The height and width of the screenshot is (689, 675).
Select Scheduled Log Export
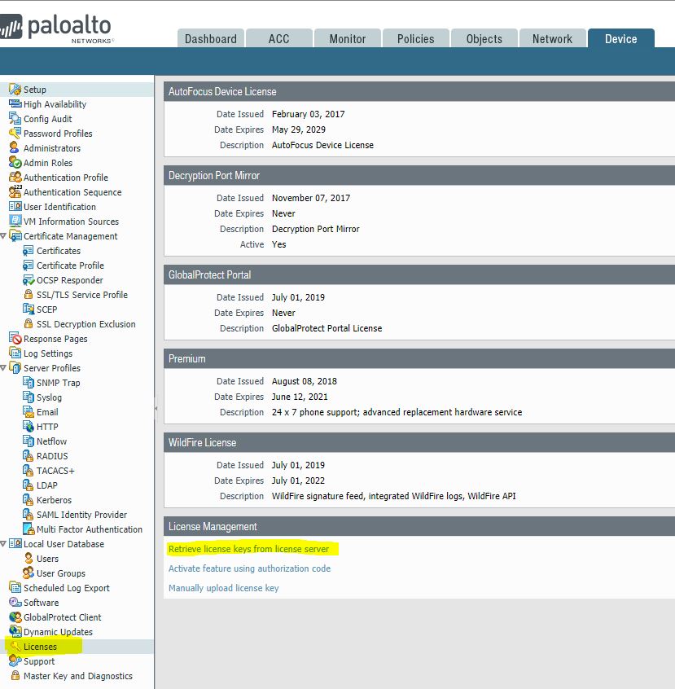coord(66,588)
